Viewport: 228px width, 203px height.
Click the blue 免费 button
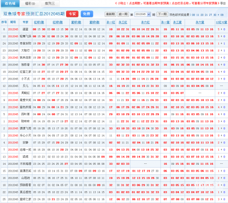click(x=87, y=14)
